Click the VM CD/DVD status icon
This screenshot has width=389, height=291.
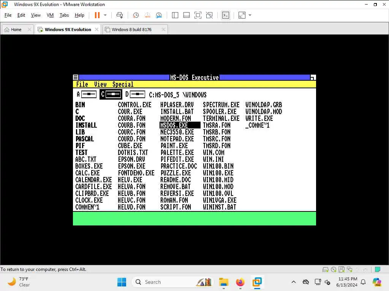point(334,269)
